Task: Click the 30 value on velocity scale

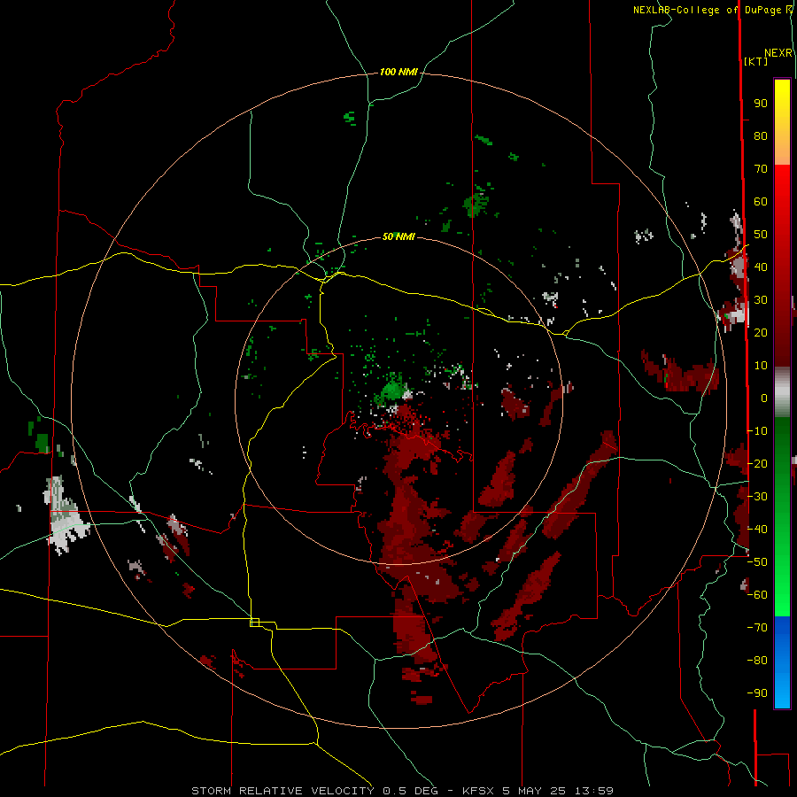Action: click(x=761, y=300)
